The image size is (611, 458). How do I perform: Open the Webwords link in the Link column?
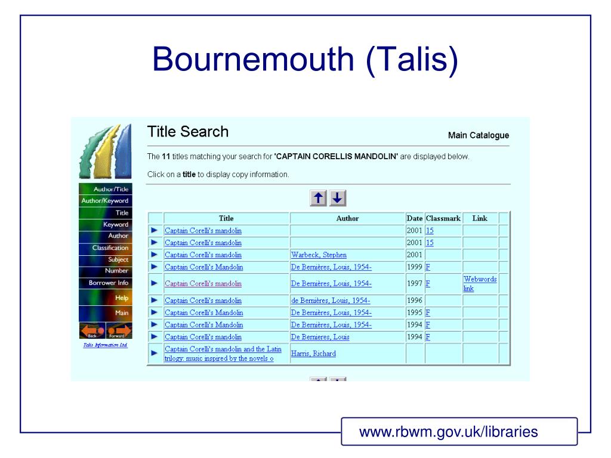480,283
